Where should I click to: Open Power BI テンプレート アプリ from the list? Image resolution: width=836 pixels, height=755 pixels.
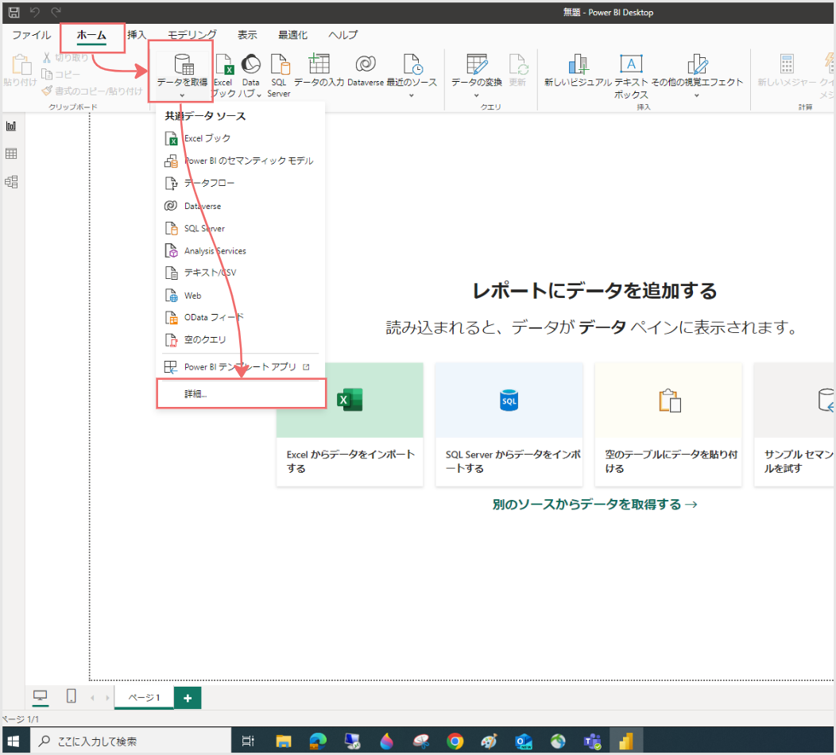(241, 367)
